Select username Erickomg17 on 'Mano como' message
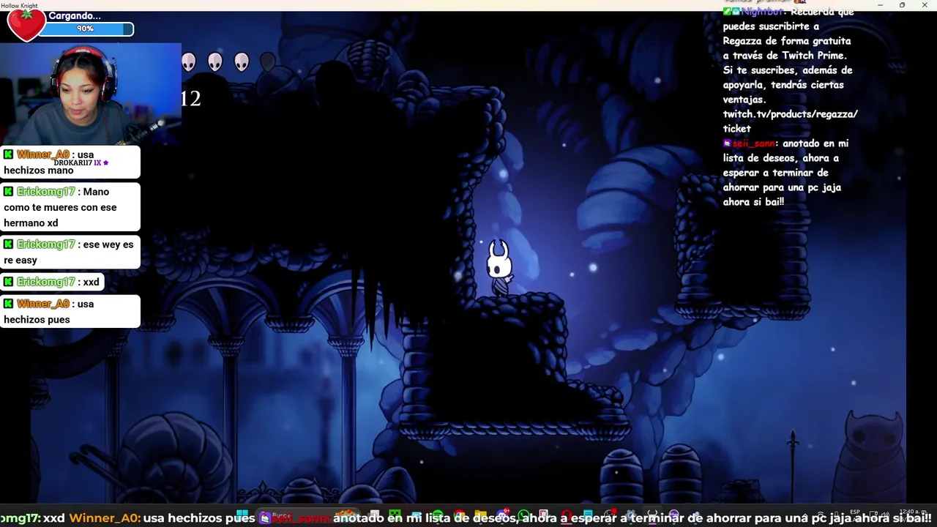Viewport: 937px width, 527px height. click(46, 192)
